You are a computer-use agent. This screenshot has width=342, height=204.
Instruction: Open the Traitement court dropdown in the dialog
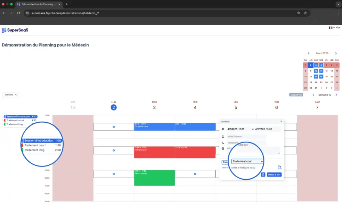pyautogui.click(x=248, y=161)
